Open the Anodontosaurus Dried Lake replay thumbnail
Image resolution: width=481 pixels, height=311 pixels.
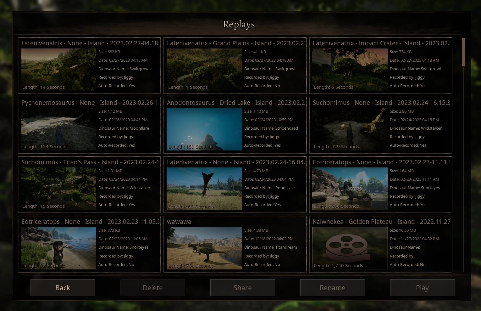[204, 129]
